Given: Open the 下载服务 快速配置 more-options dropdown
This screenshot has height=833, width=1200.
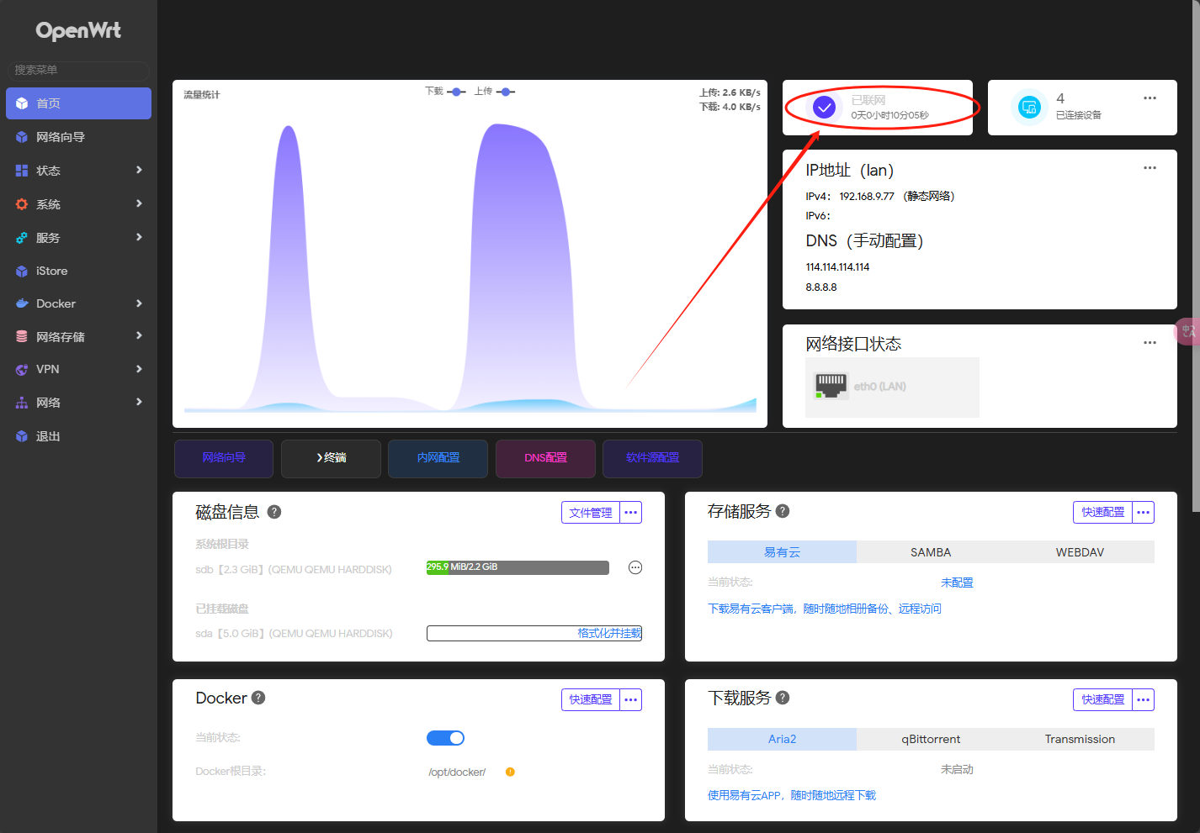Looking at the screenshot, I should click(1143, 699).
